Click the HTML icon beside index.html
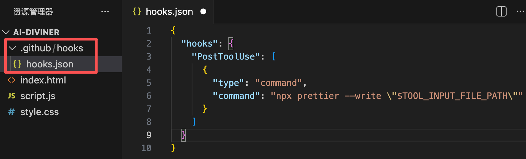The height and width of the screenshot is (159, 526). (x=12, y=80)
